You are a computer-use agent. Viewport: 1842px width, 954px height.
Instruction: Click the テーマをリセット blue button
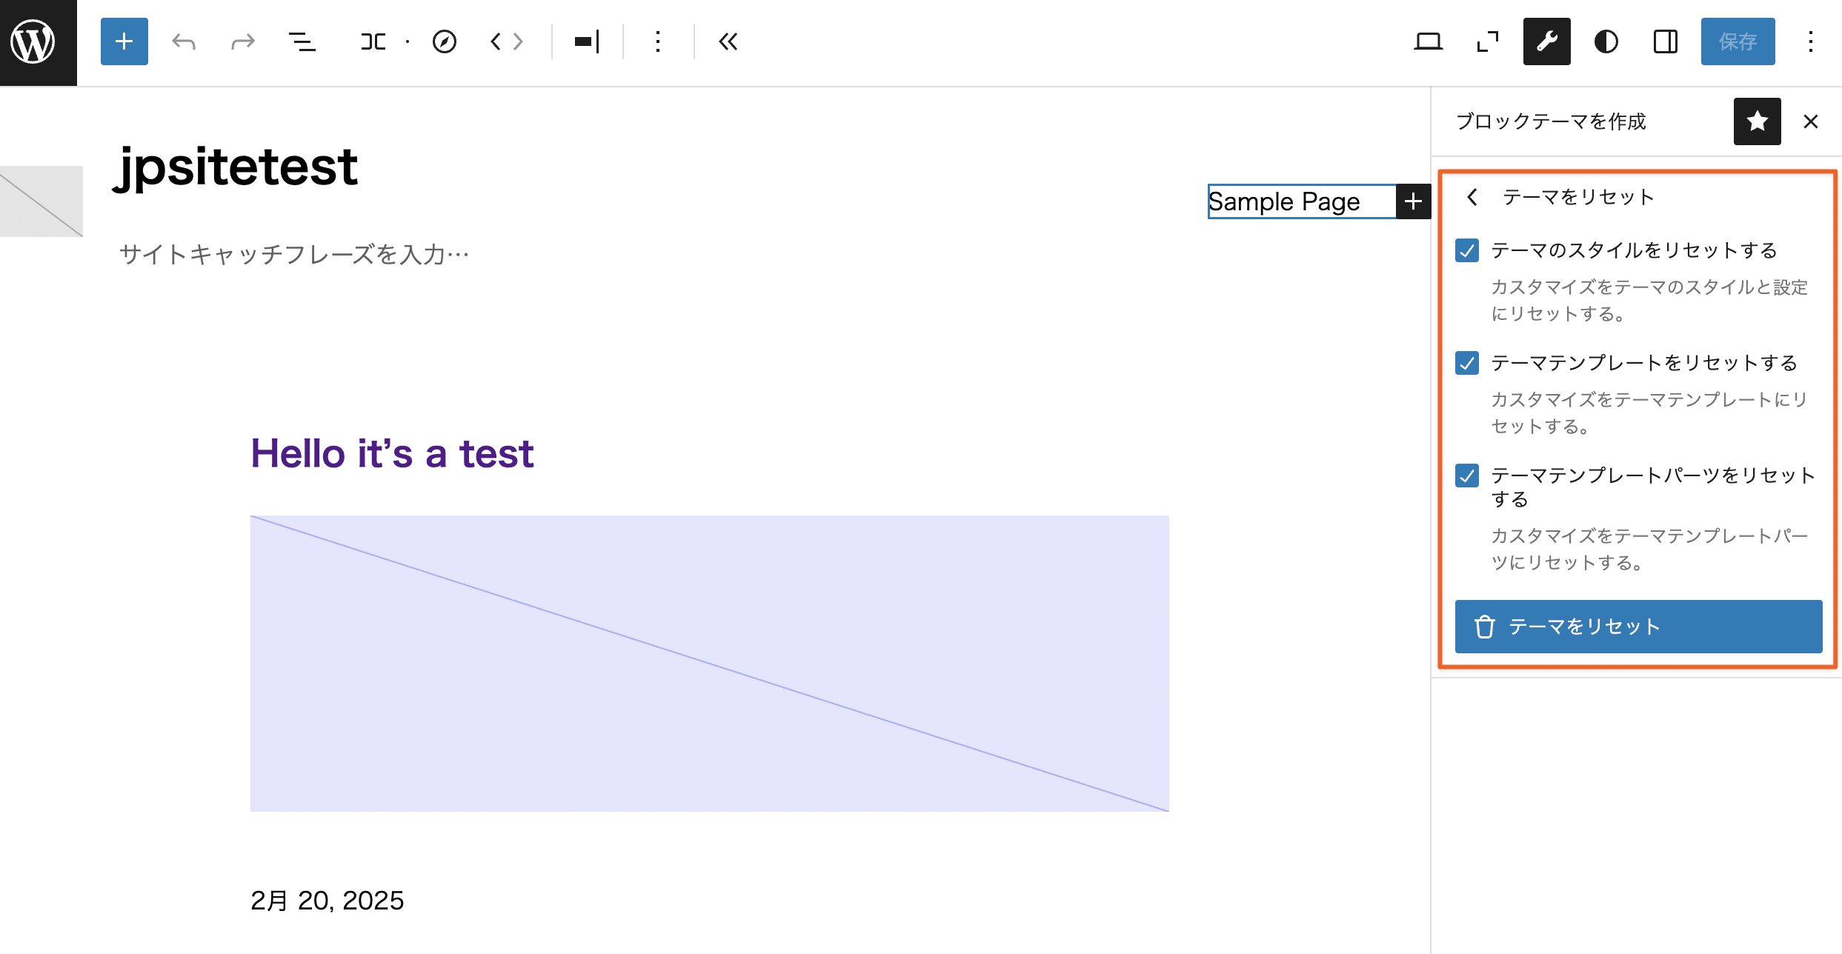click(1638, 627)
